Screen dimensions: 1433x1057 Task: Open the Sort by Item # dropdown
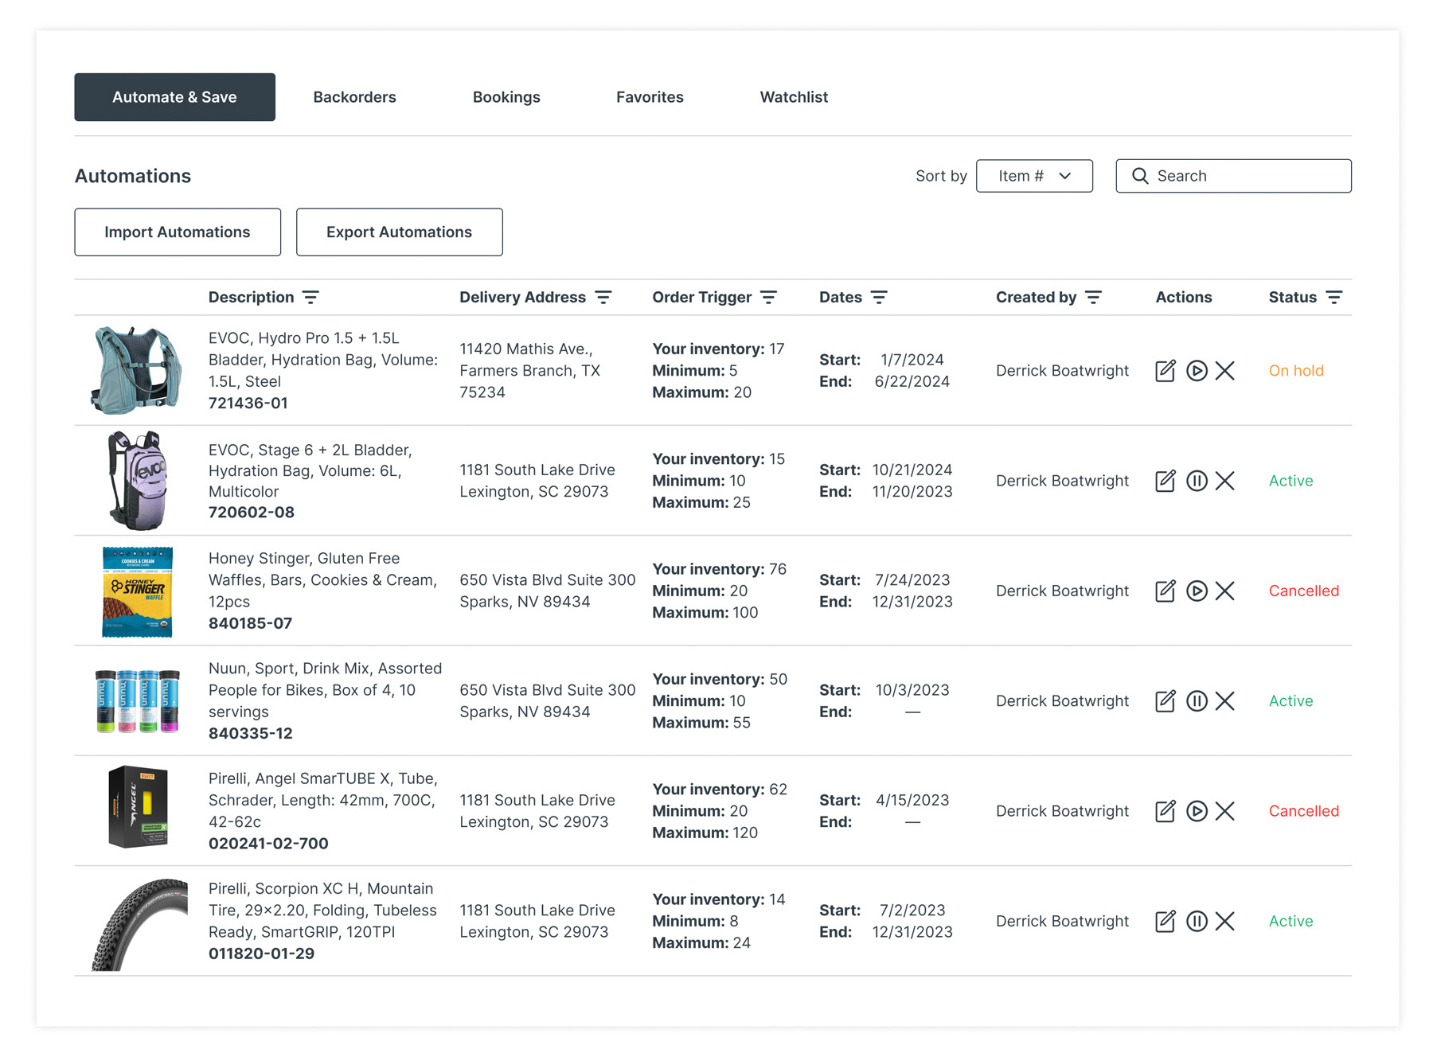(x=1034, y=176)
